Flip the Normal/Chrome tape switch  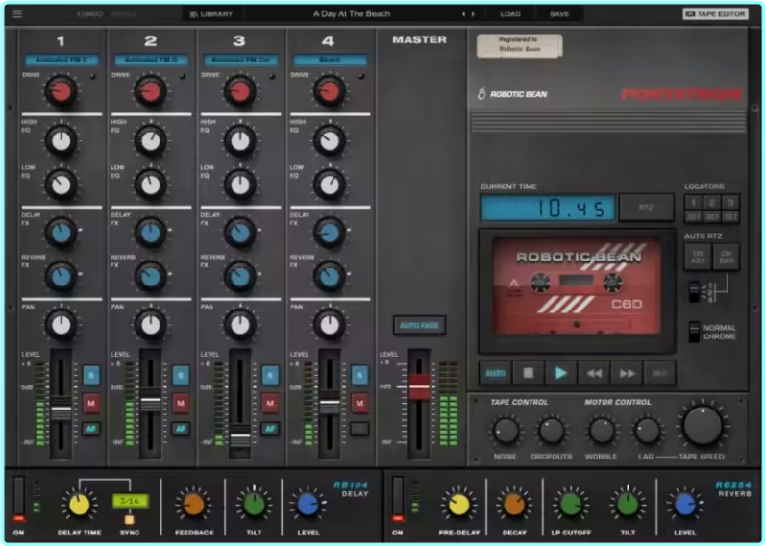[x=694, y=332]
